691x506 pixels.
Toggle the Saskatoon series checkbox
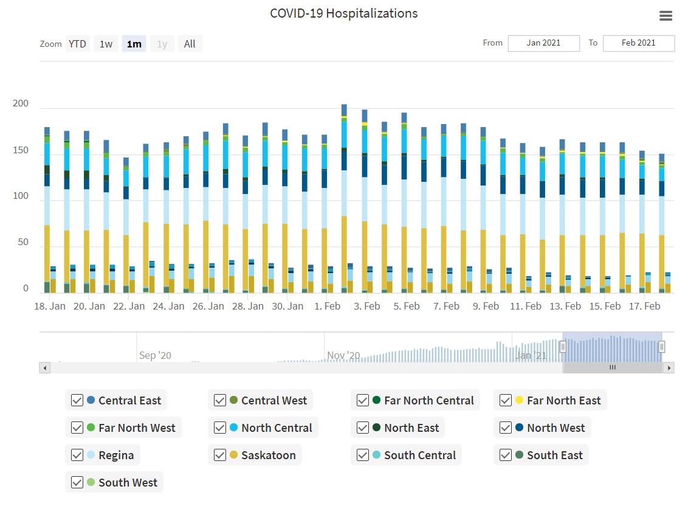[x=220, y=456]
